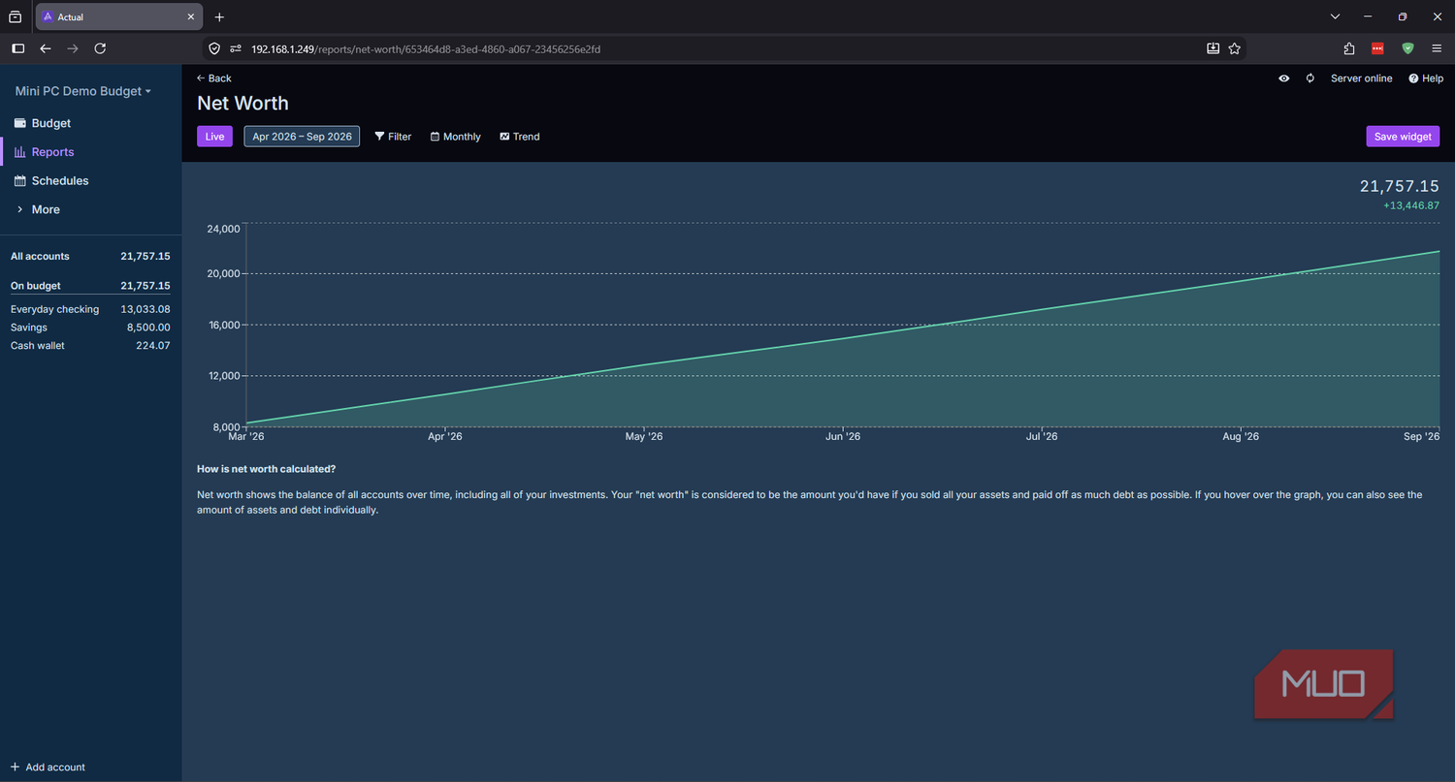This screenshot has height=782, width=1455.
Task: Open the Filter option
Action: click(393, 137)
